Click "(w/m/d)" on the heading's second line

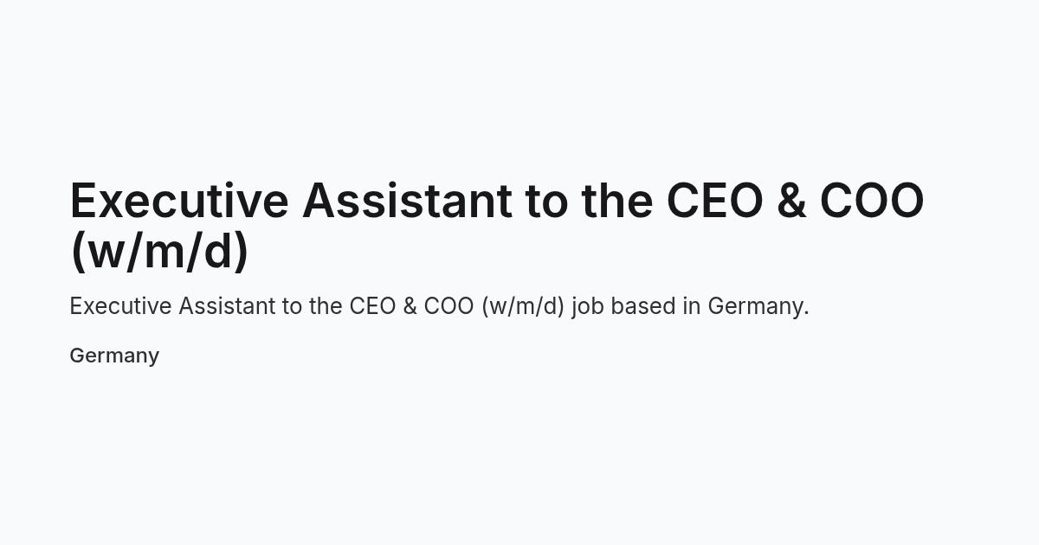click(159, 251)
